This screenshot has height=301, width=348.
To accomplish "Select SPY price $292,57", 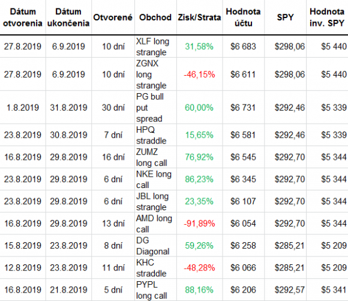I will click(x=290, y=290).
